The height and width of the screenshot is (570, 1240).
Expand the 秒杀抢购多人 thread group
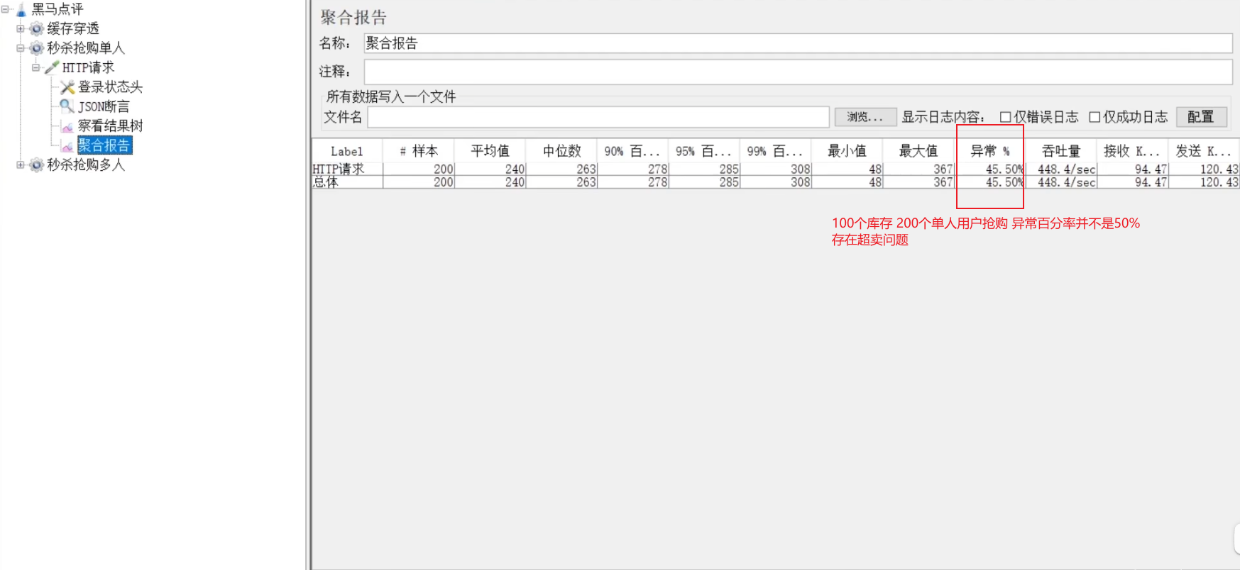coord(21,165)
